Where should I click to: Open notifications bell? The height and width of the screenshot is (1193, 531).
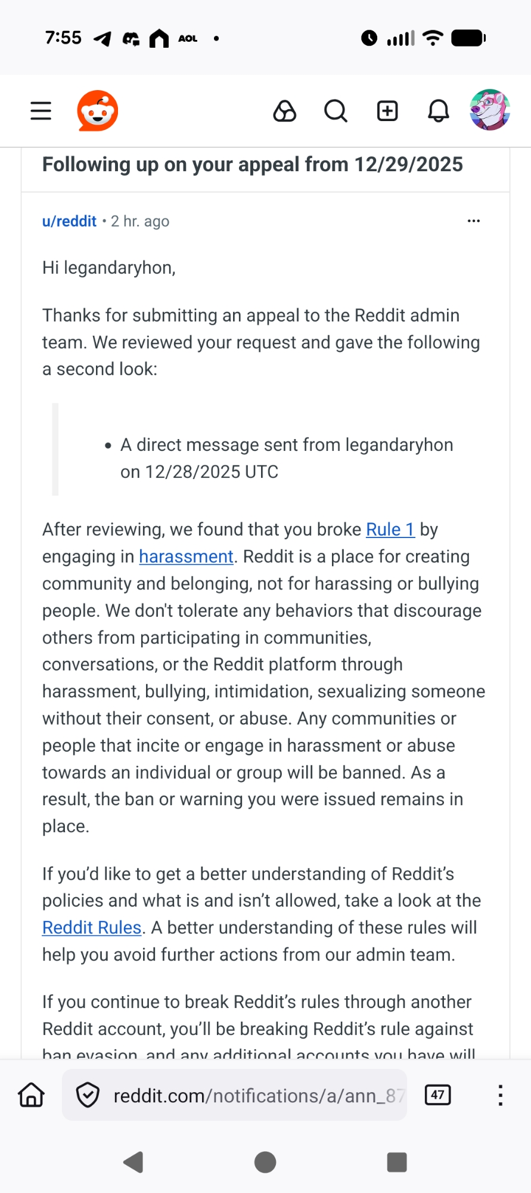click(439, 111)
